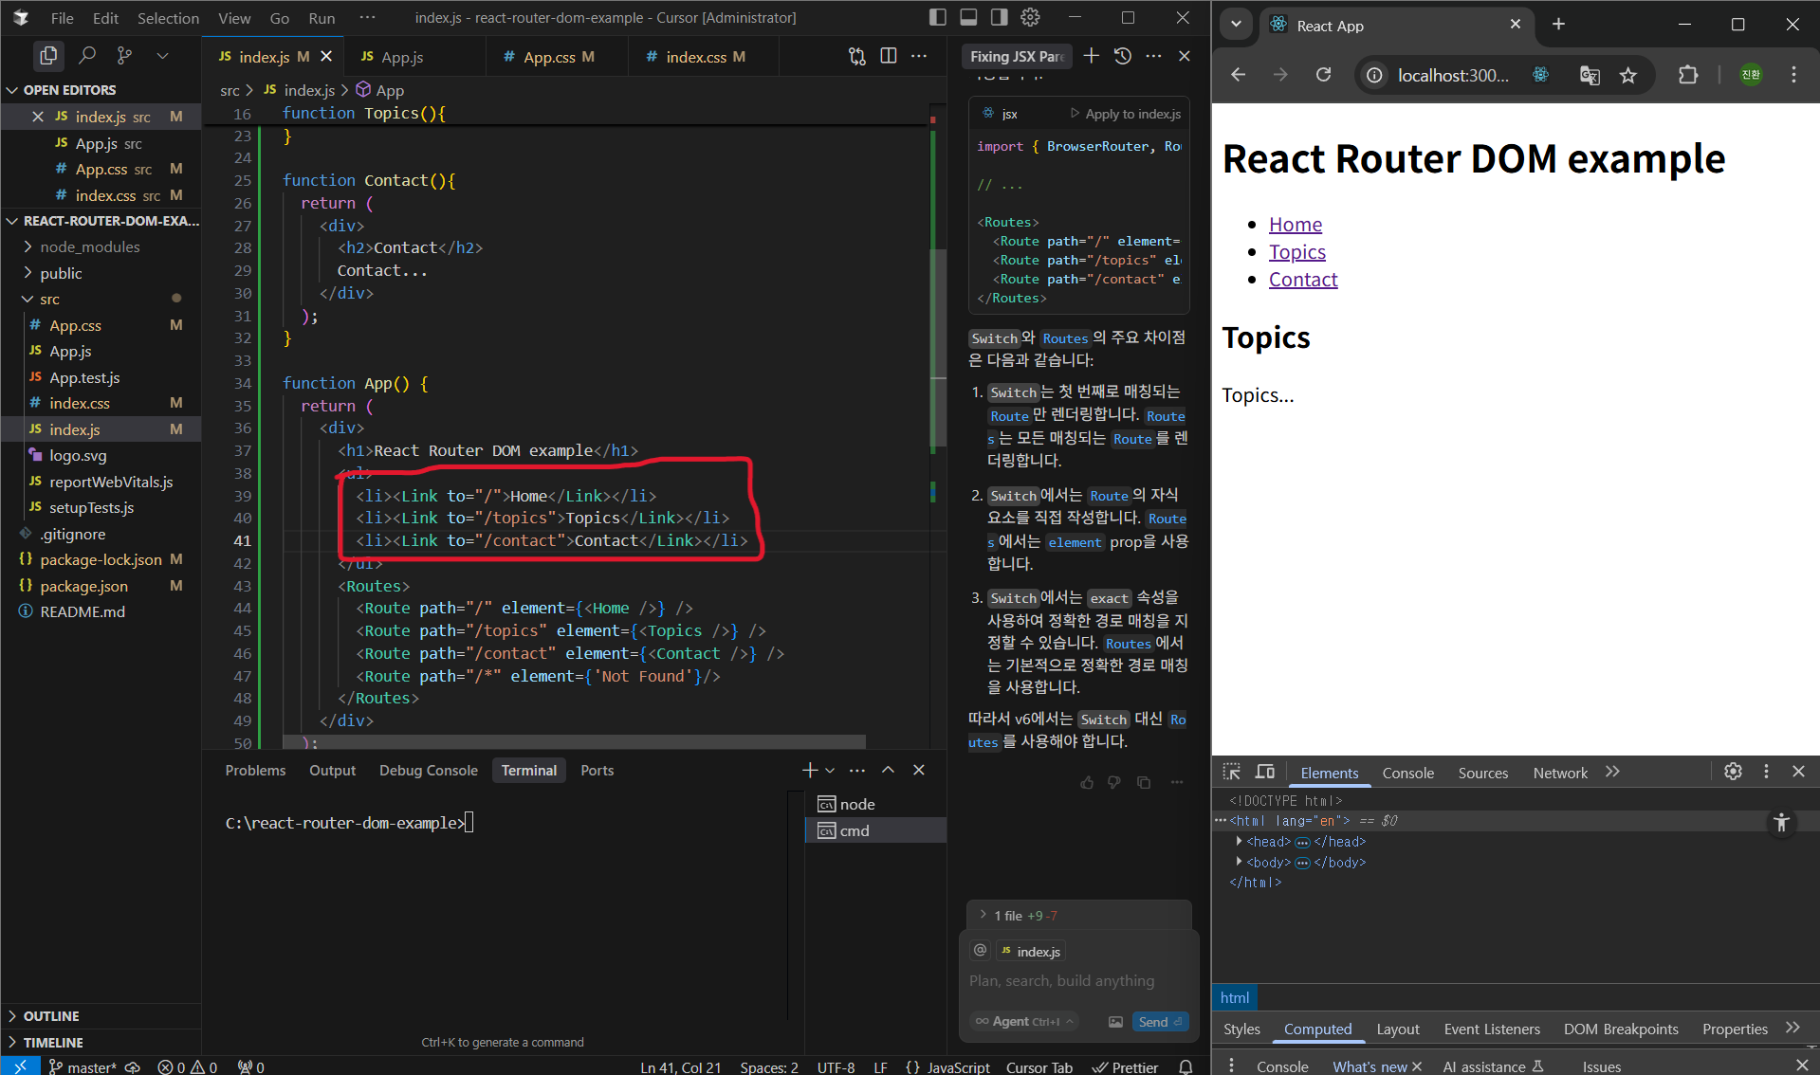Toggle the primary sidebar layout button
This screenshot has height=1075, width=1820.
(937, 17)
